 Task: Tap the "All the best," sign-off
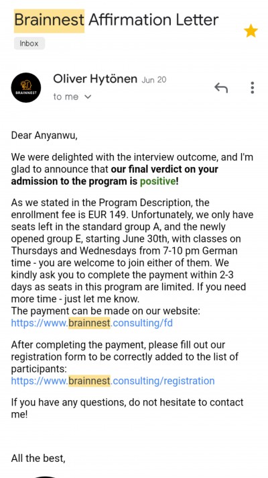point(38,458)
